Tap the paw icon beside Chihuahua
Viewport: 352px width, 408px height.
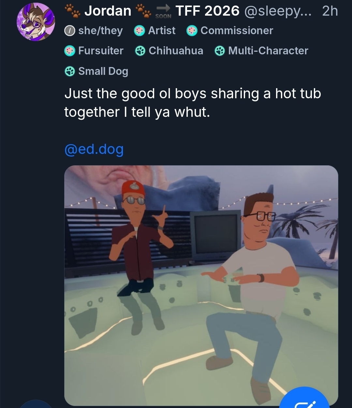(140, 51)
